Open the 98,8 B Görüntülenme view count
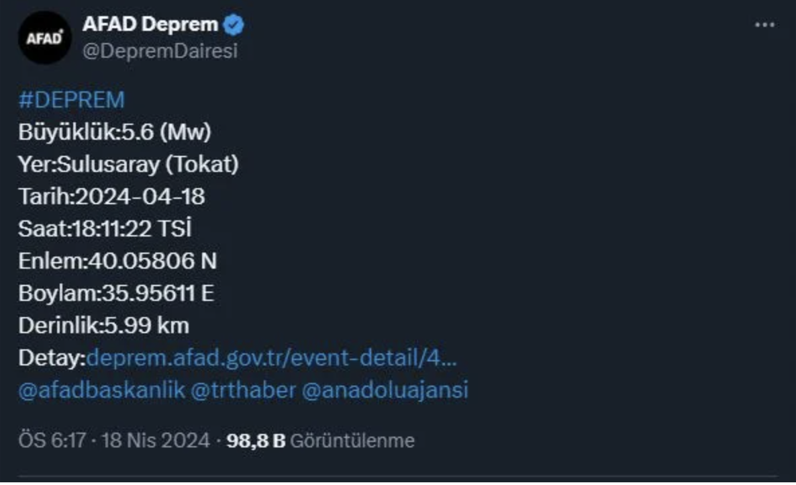Screen dimensions: 796x485 click(x=321, y=441)
